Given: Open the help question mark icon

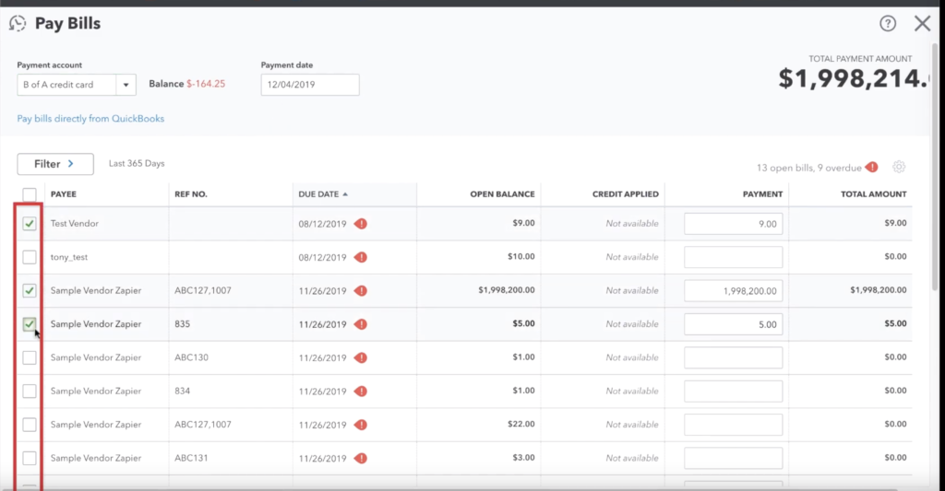Looking at the screenshot, I should coord(888,23).
